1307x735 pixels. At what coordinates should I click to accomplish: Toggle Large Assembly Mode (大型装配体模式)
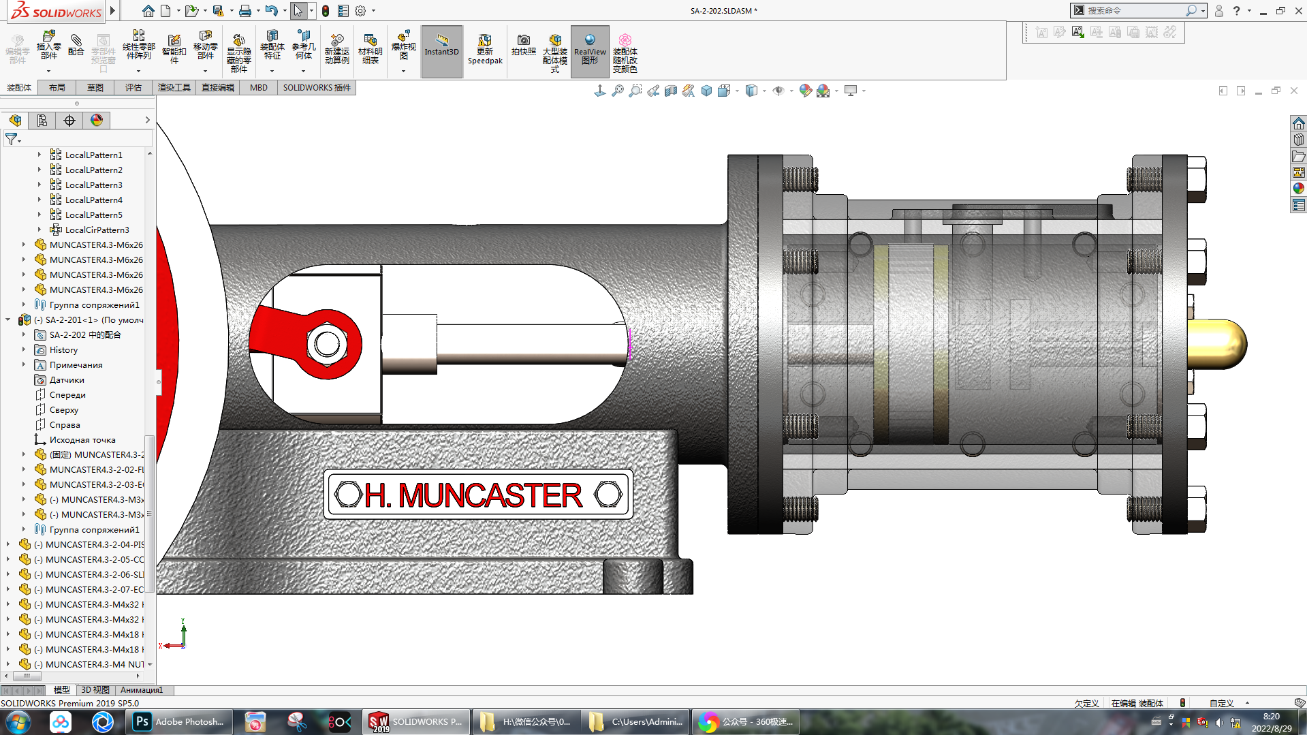554,53
